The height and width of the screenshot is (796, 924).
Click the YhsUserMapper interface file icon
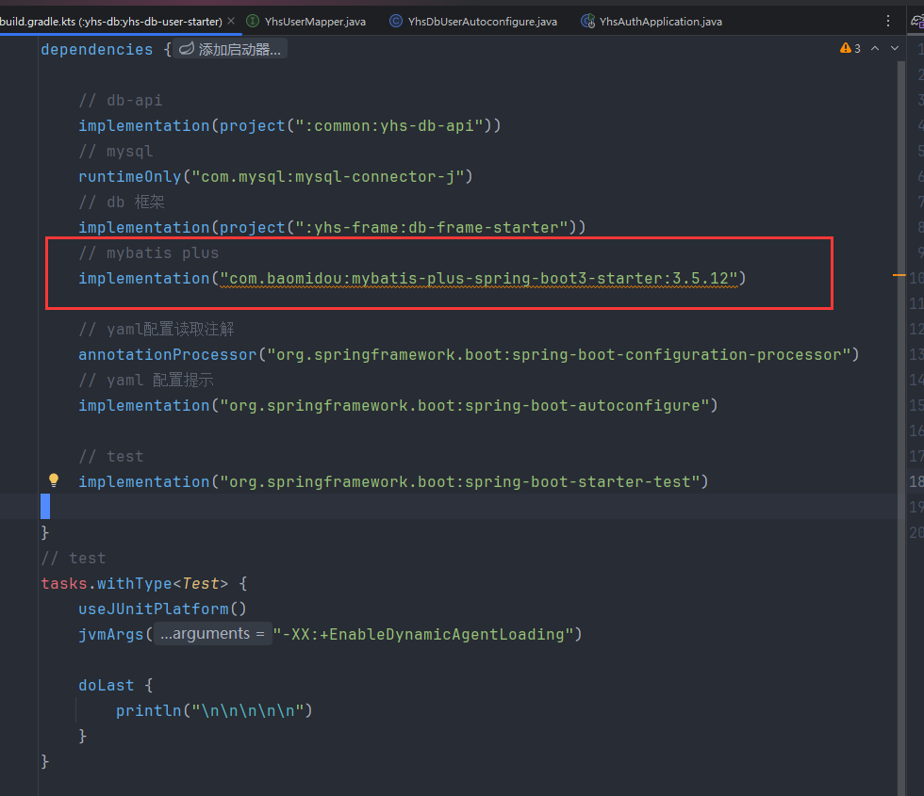point(253,21)
